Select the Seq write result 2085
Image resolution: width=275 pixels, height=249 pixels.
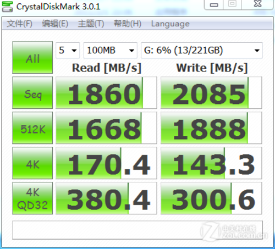click(211, 93)
